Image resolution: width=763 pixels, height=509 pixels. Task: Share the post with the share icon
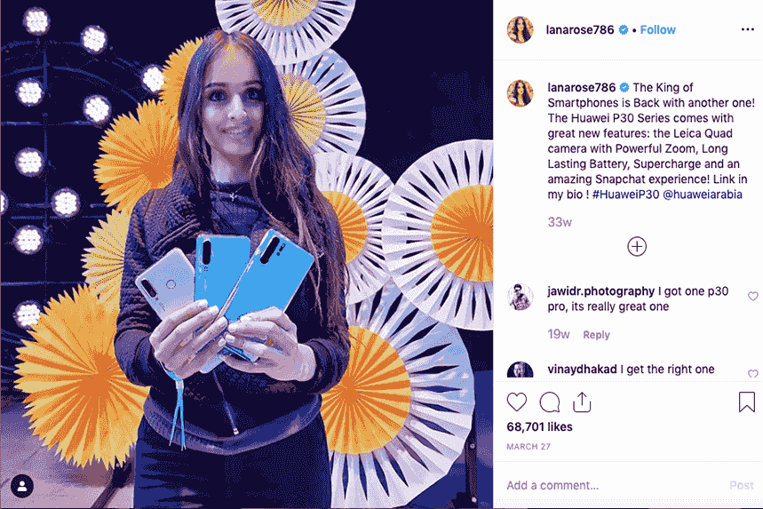pyautogui.click(x=582, y=402)
